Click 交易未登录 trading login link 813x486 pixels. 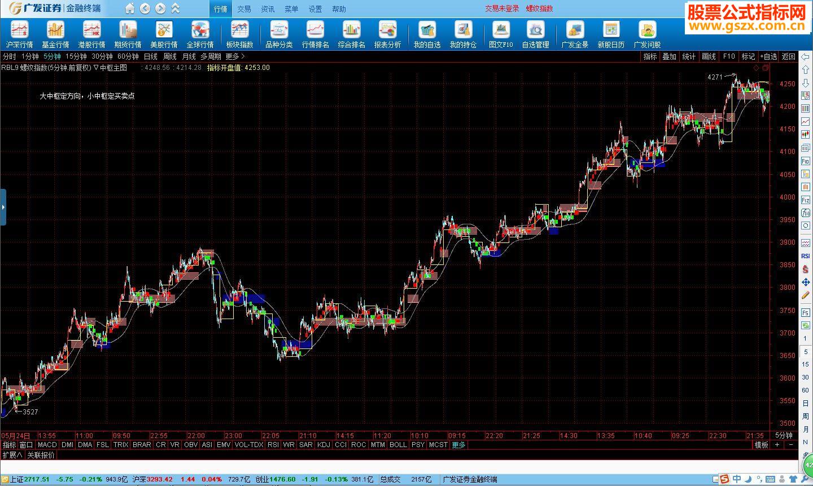tap(502, 8)
